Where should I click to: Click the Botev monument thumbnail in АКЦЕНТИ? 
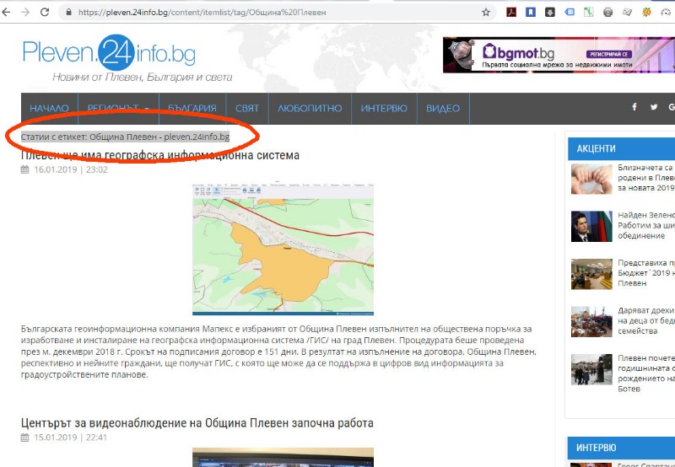pyautogui.click(x=591, y=369)
